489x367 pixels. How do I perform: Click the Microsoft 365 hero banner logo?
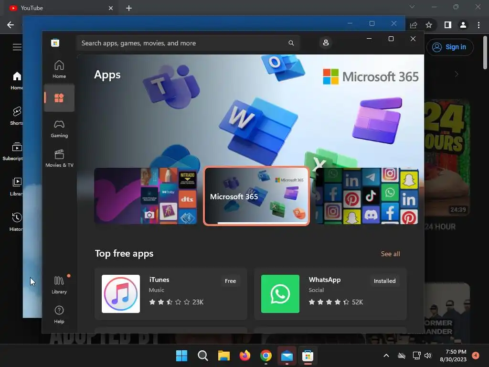click(x=371, y=77)
